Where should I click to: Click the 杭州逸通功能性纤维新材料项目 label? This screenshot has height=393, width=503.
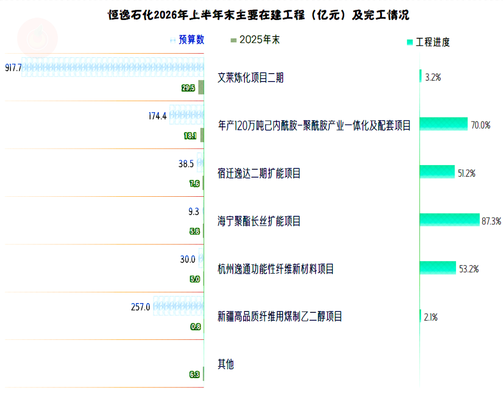pos(276,269)
